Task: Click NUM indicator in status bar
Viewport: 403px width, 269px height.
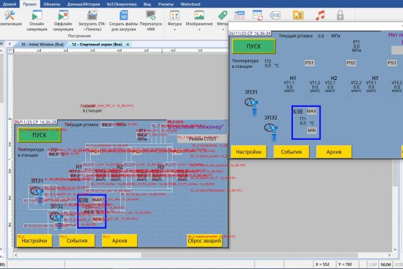Action: click(386, 264)
